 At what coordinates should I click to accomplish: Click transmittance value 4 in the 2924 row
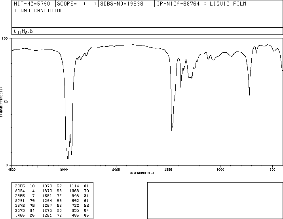(33, 191)
